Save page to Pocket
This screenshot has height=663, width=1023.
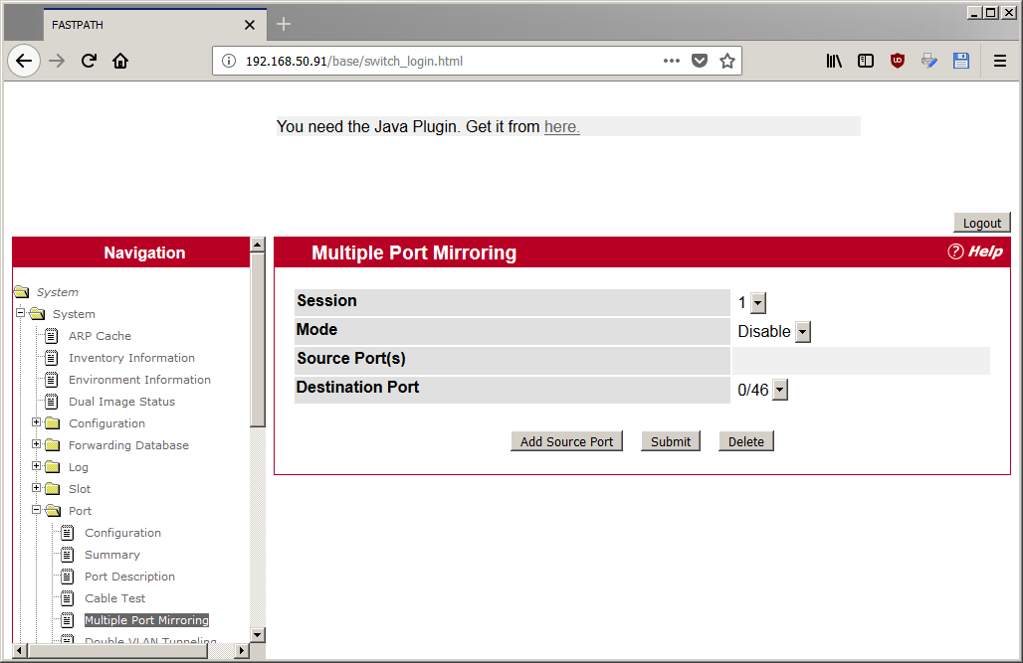700,62
